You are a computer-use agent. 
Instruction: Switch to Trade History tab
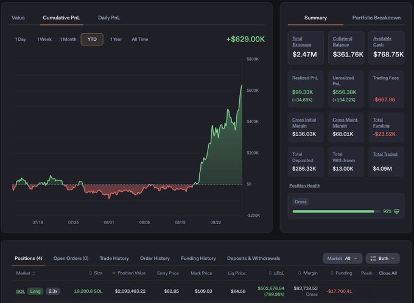114,258
